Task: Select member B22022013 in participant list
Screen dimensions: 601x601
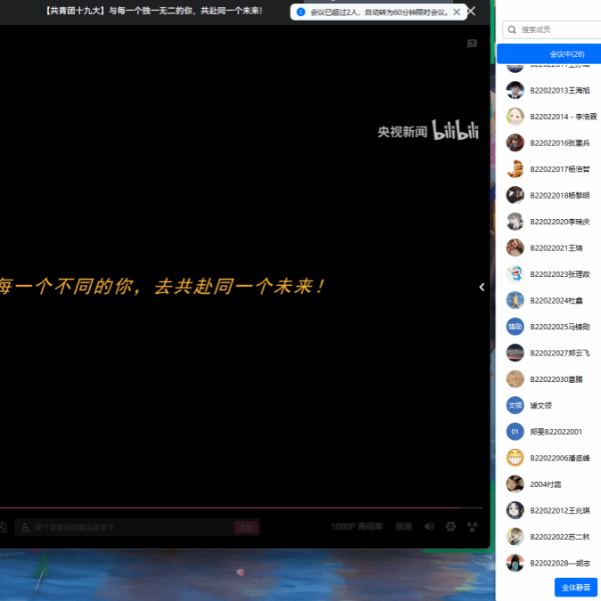Action: click(x=560, y=91)
